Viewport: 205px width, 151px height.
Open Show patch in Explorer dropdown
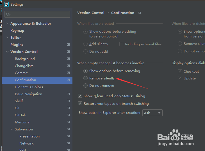pyautogui.click(x=152, y=113)
